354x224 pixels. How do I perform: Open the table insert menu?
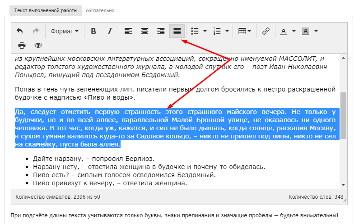245,31
